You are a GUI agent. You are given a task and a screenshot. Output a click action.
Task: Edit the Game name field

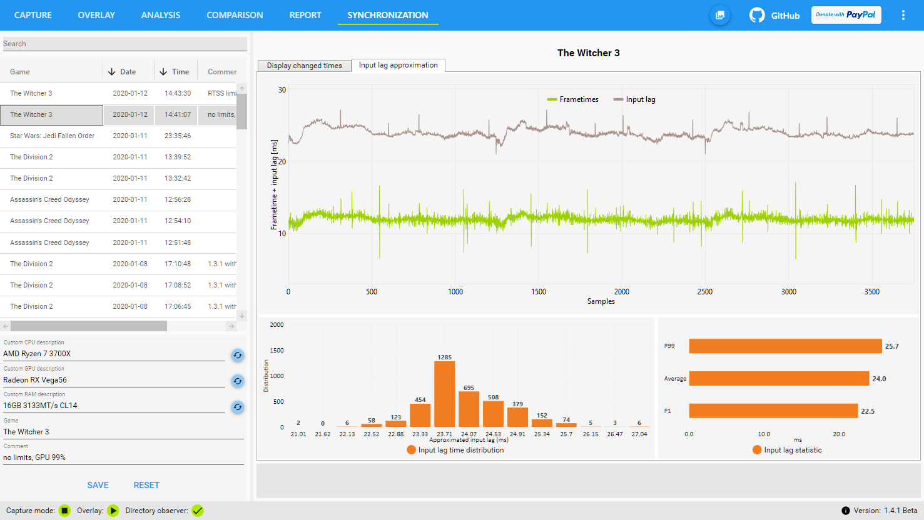pyautogui.click(x=123, y=432)
